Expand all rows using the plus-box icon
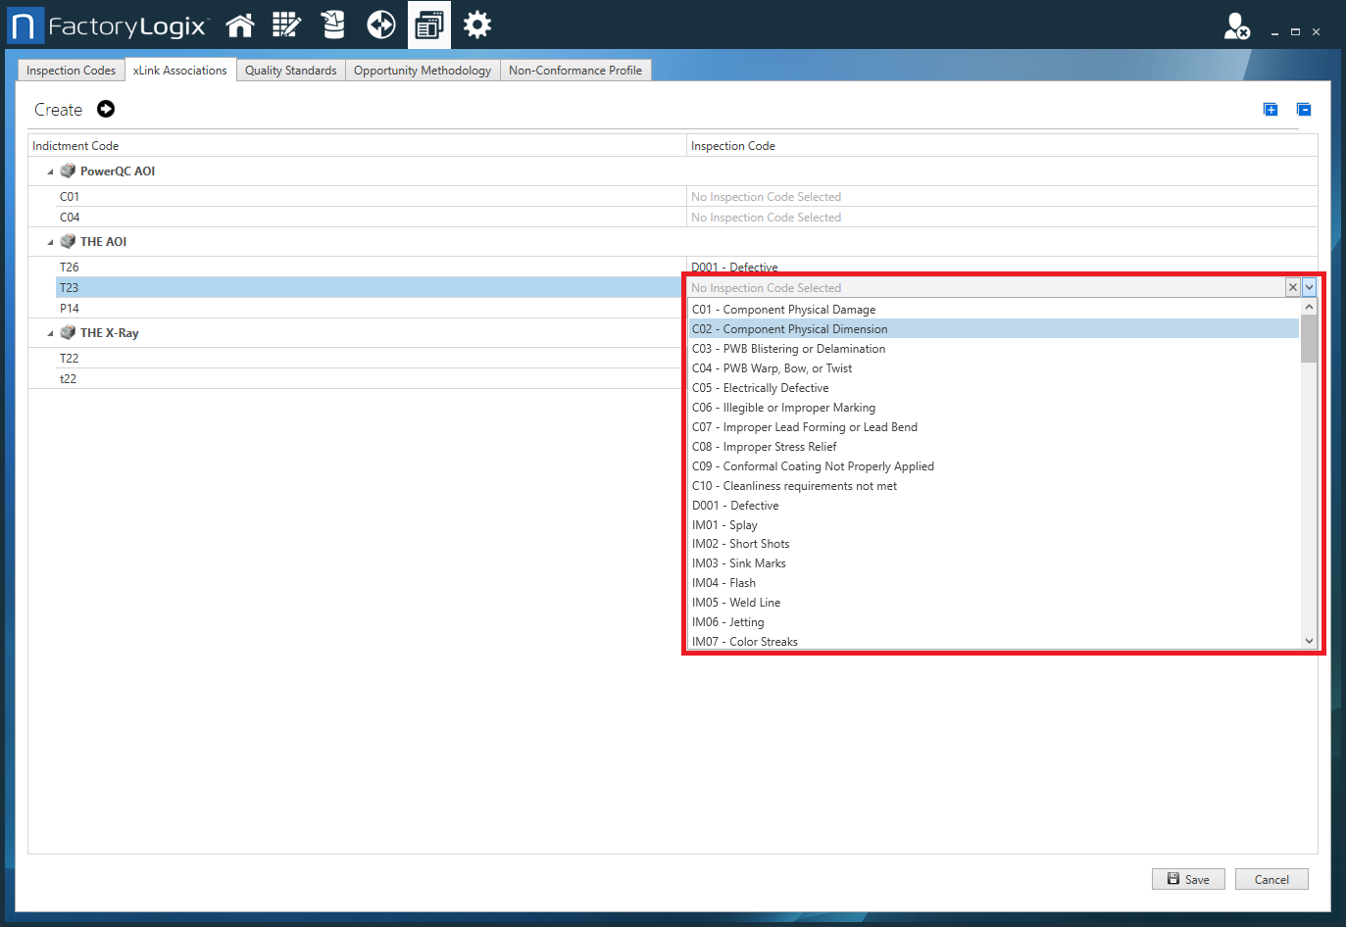This screenshot has height=927, width=1346. (1271, 109)
